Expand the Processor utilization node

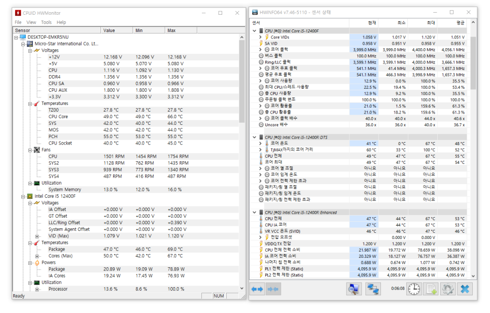click(x=37, y=289)
